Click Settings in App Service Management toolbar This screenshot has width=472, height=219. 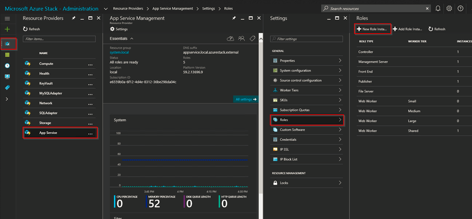[119, 29]
